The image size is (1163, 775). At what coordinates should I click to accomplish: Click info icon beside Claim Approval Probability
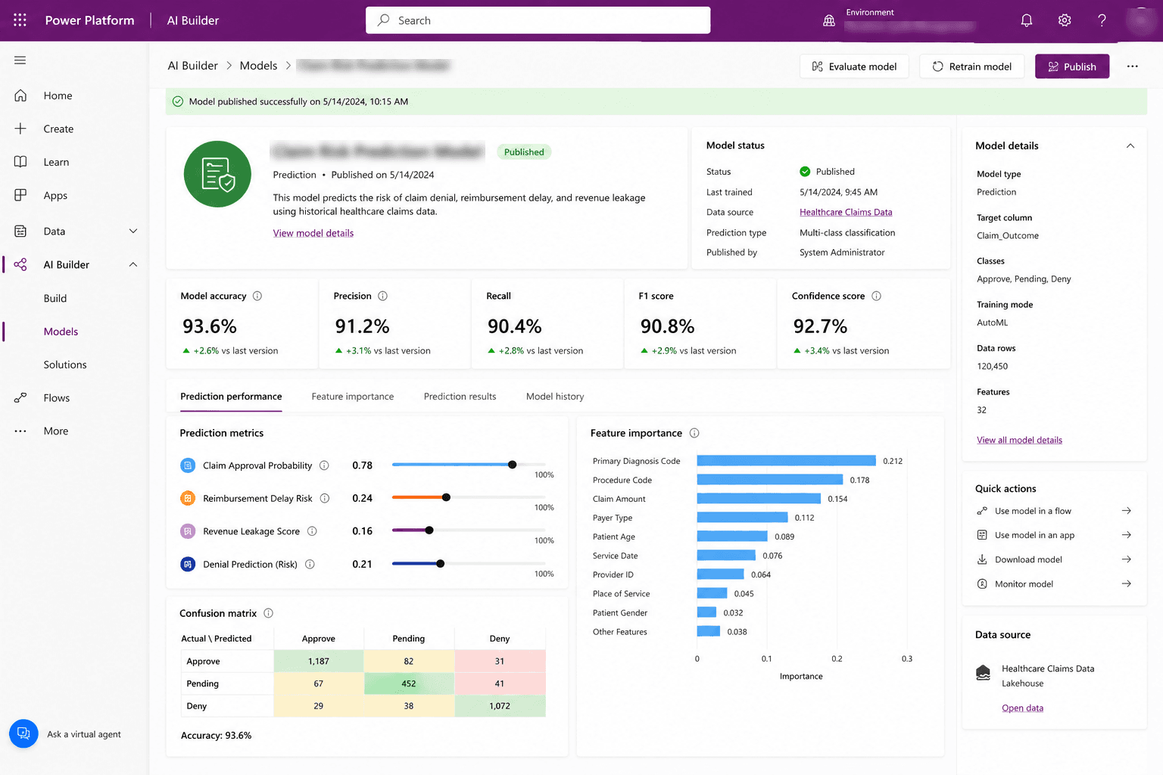click(324, 465)
